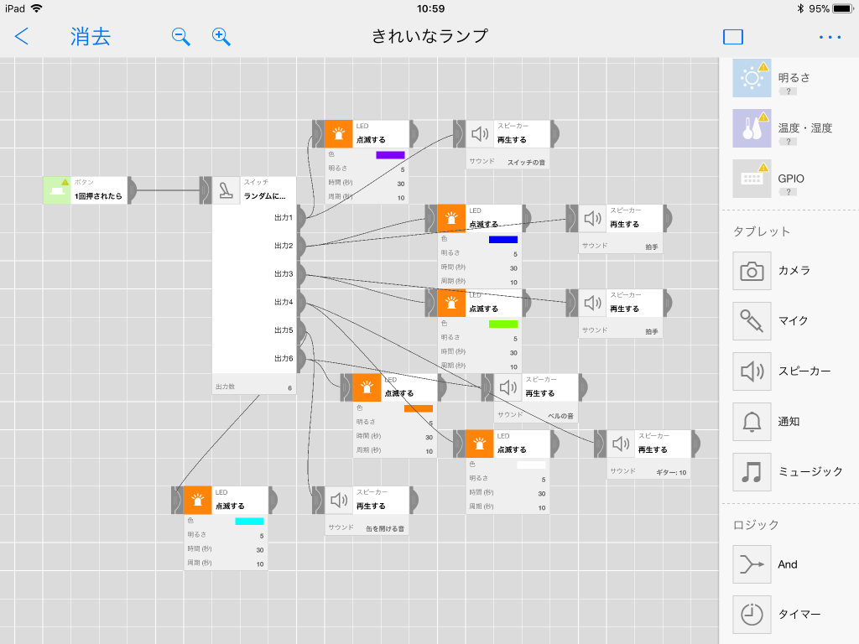Select the blue LED block's lamp icon
Image resolution: width=859 pixels, height=644 pixels.
(451, 219)
